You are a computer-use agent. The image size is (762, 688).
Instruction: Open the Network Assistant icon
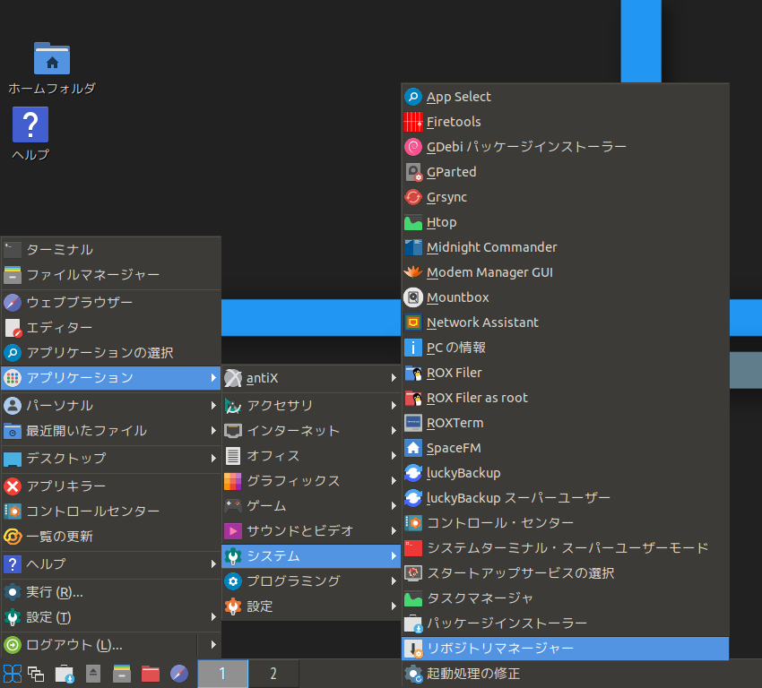413,322
